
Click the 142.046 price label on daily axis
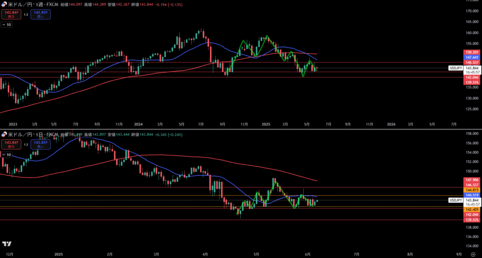(472, 215)
